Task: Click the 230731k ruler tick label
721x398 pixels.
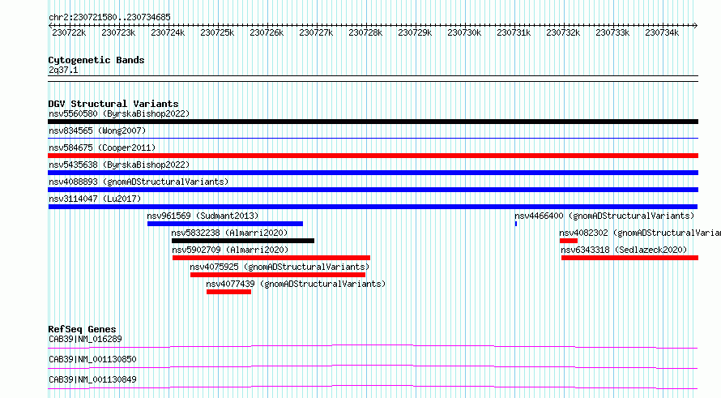Action: [514, 32]
